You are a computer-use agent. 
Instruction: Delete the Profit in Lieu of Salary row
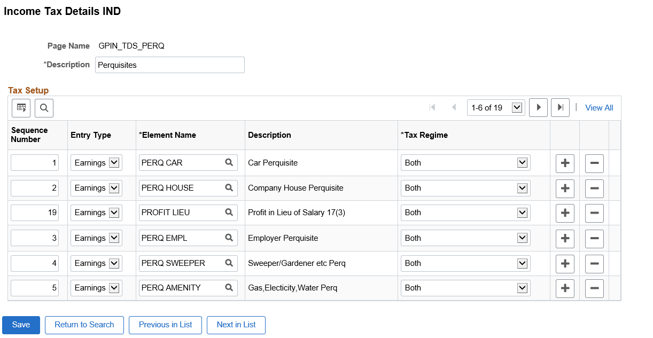tap(594, 213)
